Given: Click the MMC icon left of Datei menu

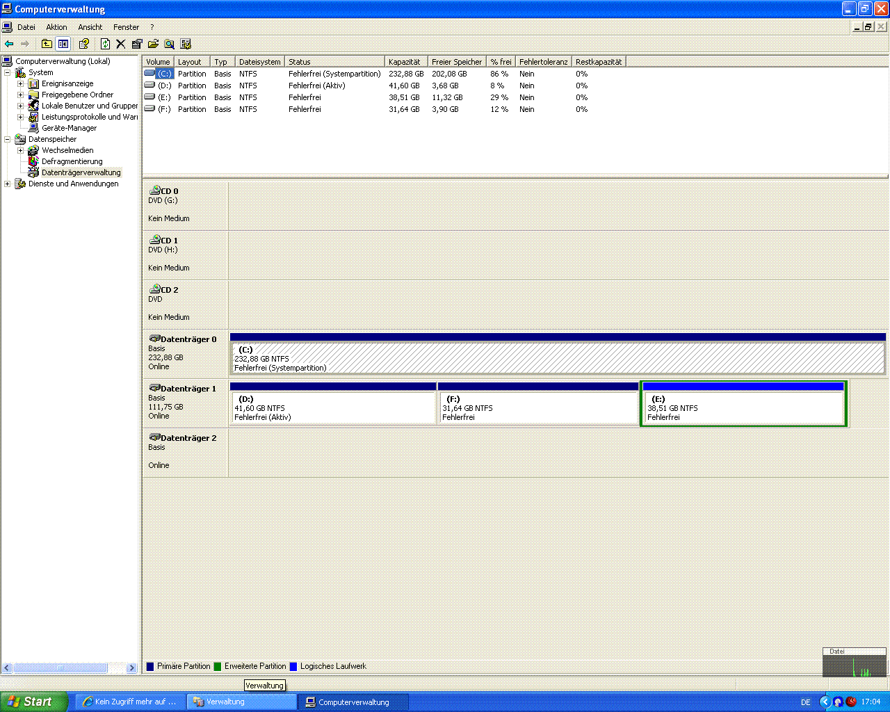Looking at the screenshot, I should [x=7, y=27].
